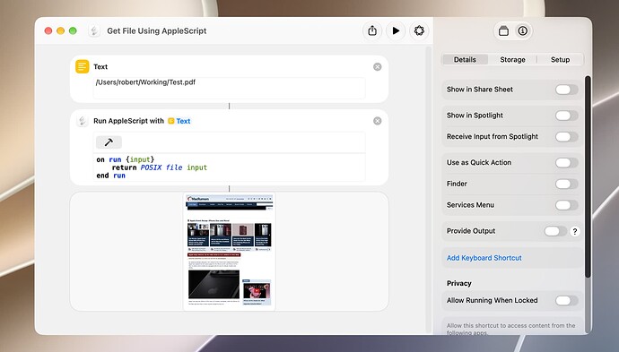Image resolution: width=619 pixels, height=352 pixels.
Task: Toggle Show in Spotlight switch
Action: pos(566,116)
